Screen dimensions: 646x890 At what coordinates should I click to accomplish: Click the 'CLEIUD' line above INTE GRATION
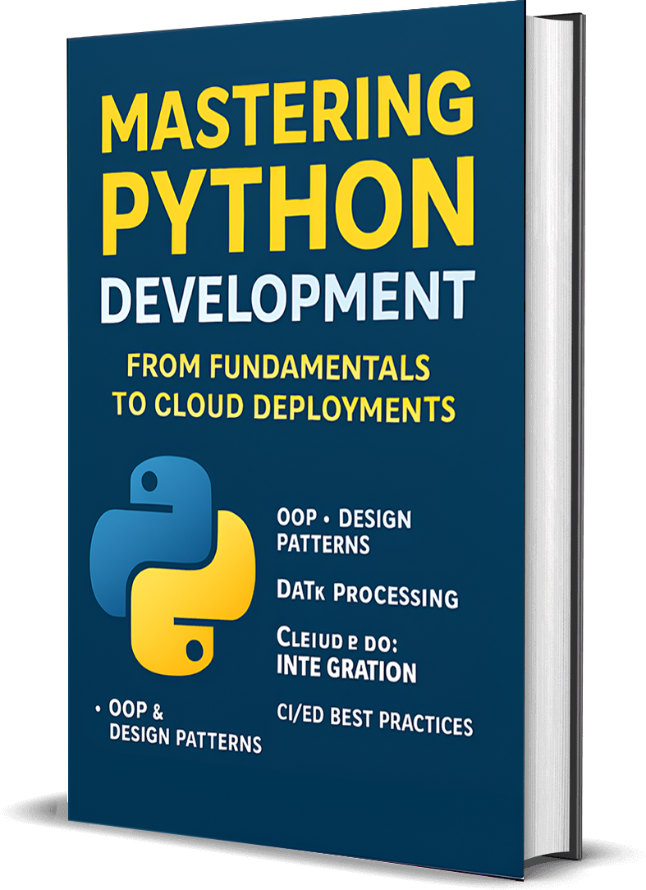(x=337, y=640)
